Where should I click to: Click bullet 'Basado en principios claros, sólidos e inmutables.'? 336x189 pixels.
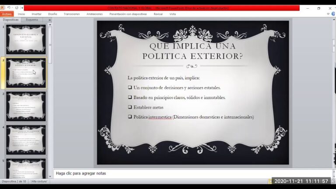tap(179, 98)
